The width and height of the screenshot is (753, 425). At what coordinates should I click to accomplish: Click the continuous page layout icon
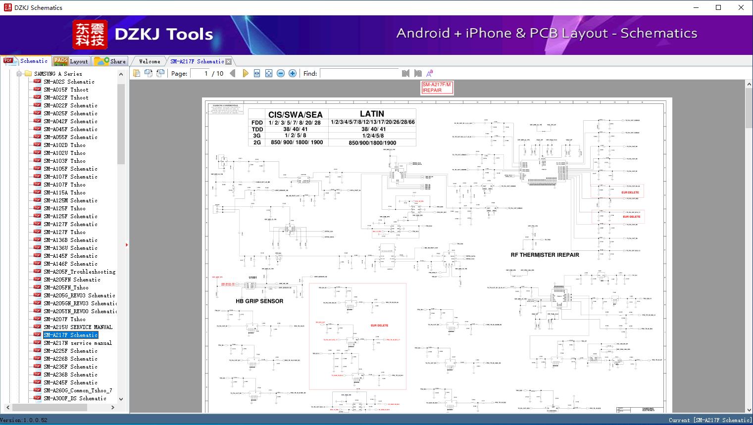tap(160, 73)
